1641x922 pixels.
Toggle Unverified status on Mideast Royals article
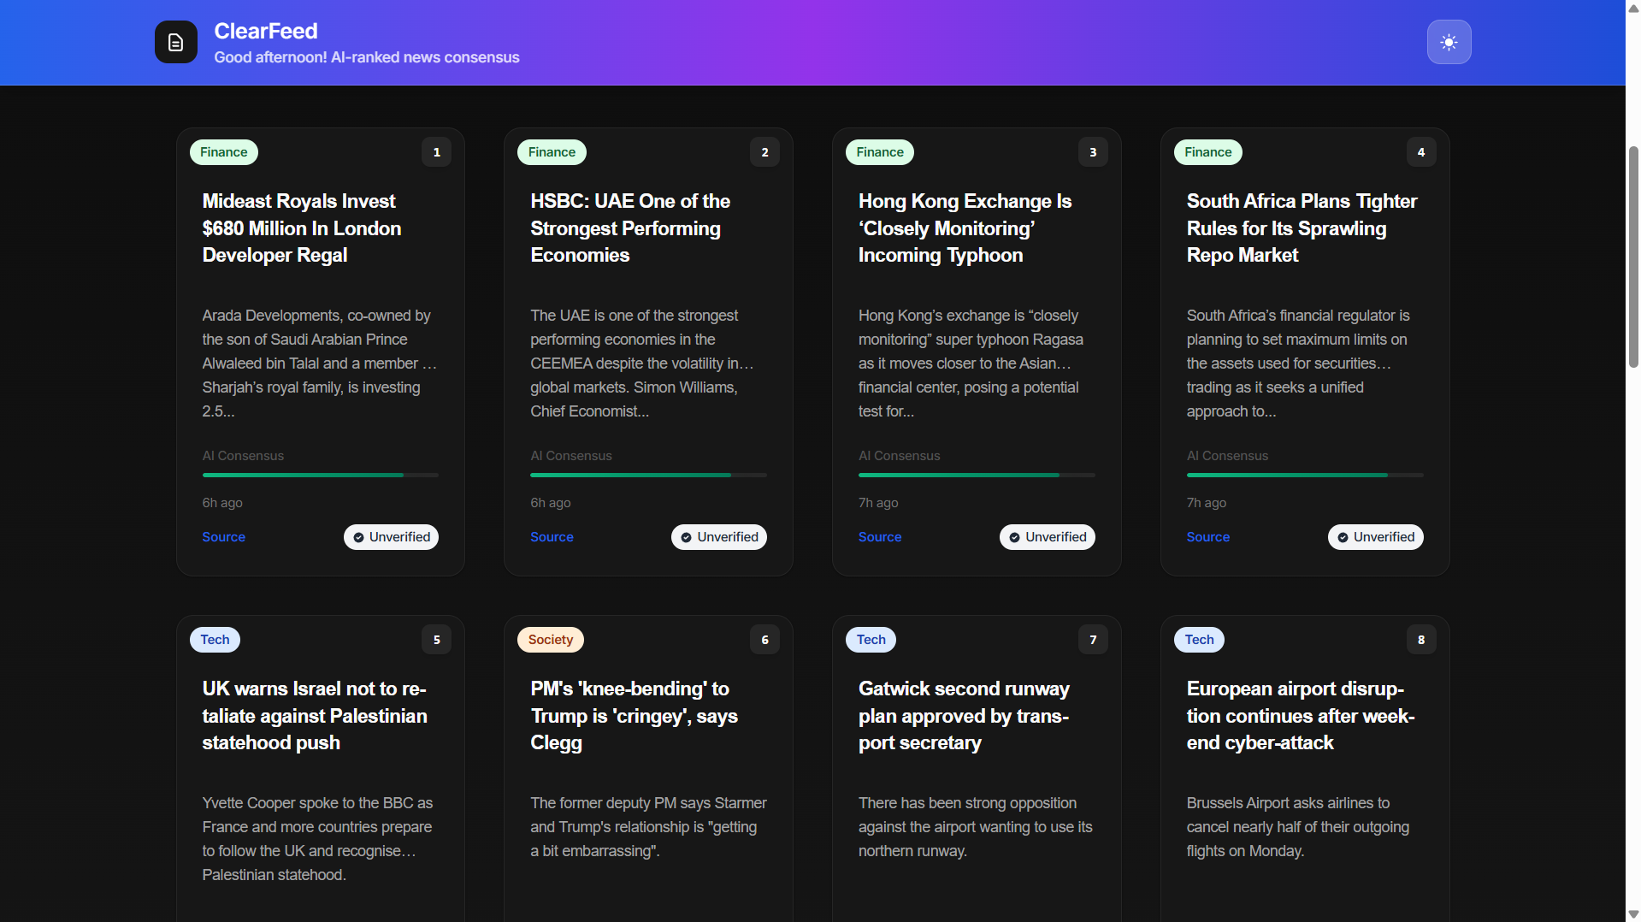tap(390, 537)
